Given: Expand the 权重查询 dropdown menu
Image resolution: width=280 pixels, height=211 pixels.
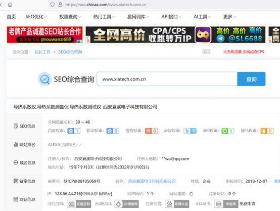Looking at the screenshot, I should click(x=70, y=17).
